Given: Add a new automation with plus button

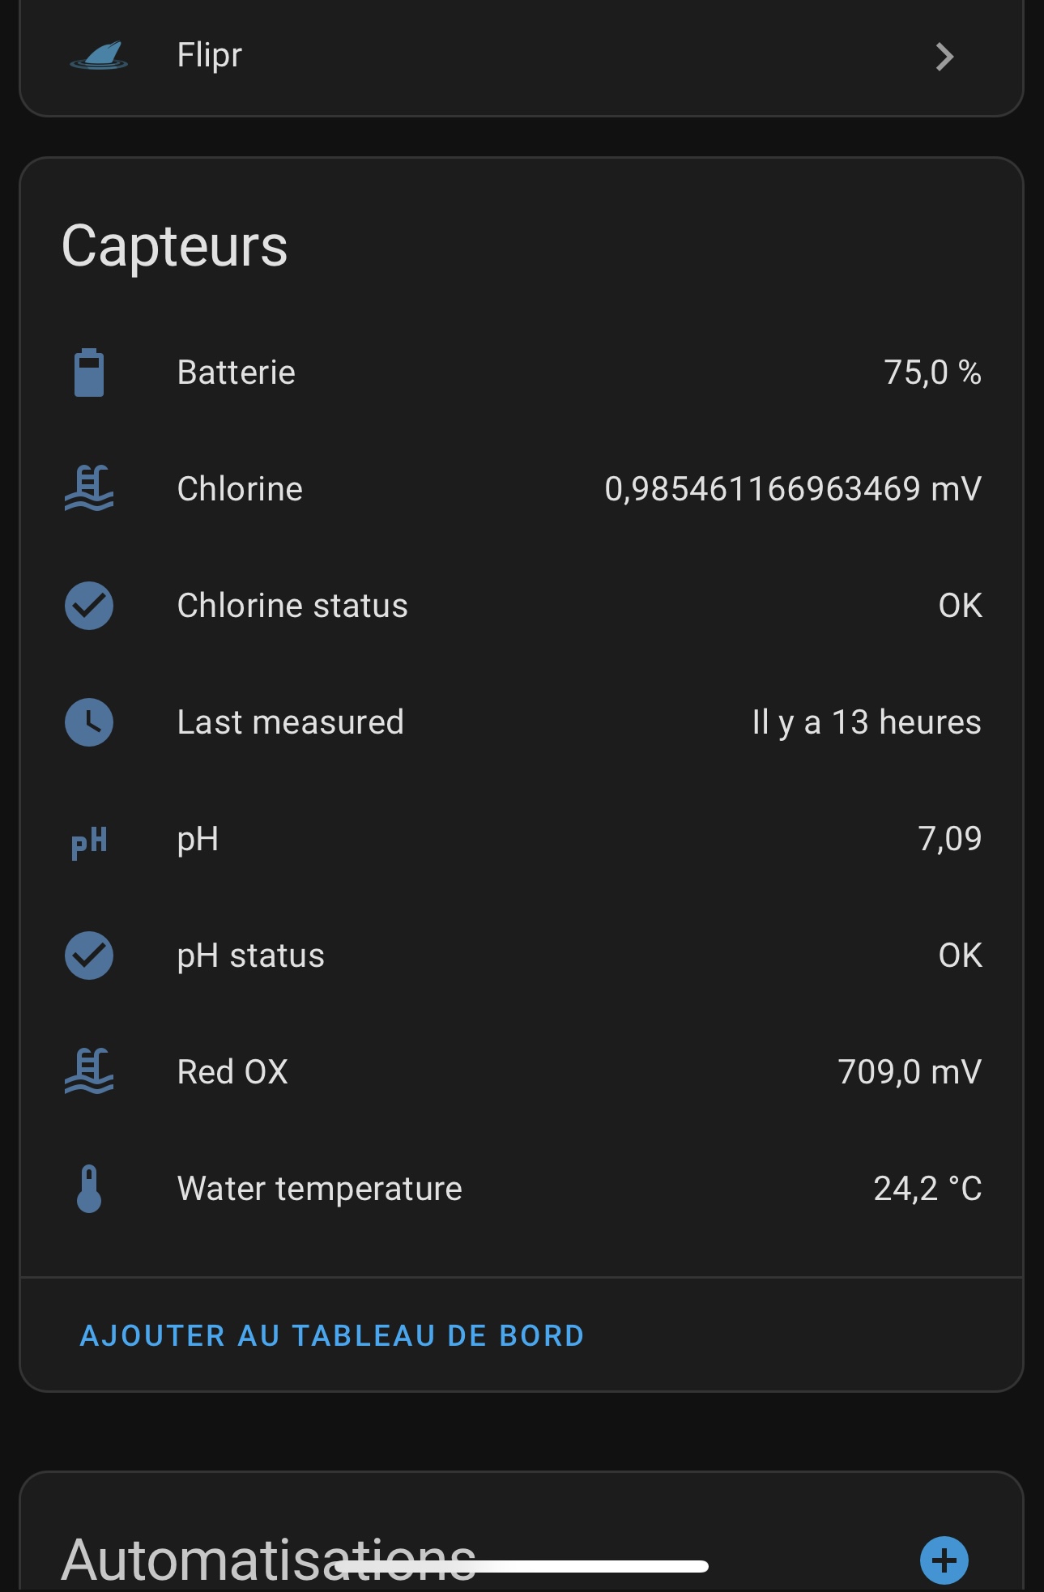Looking at the screenshot, I should pos(944,1560).
